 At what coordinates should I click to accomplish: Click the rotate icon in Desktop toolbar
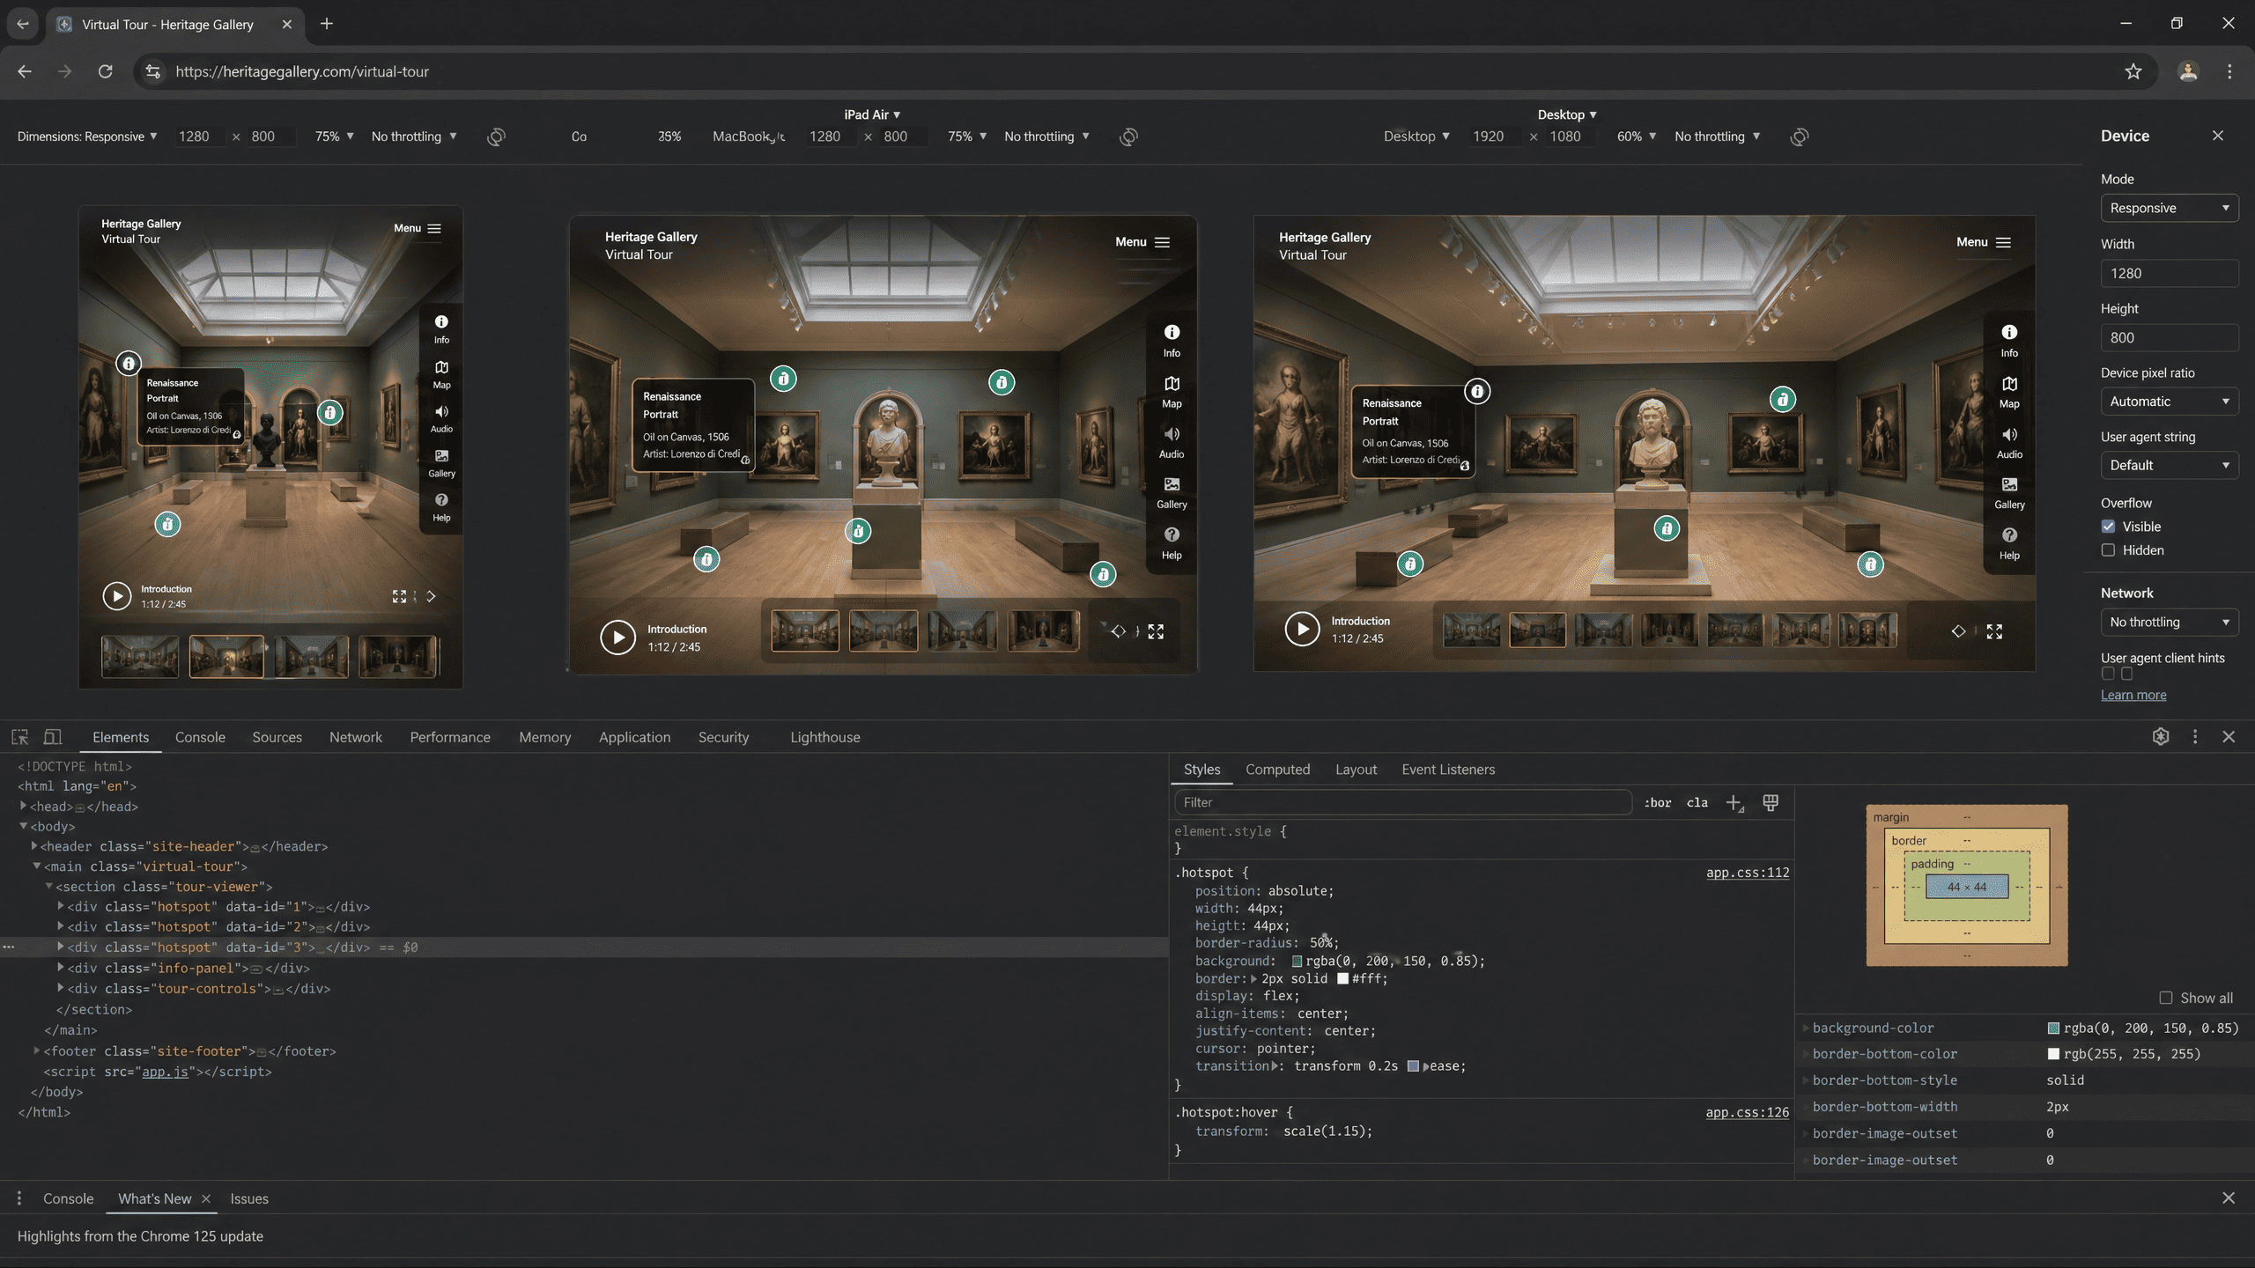(1800, 136)
